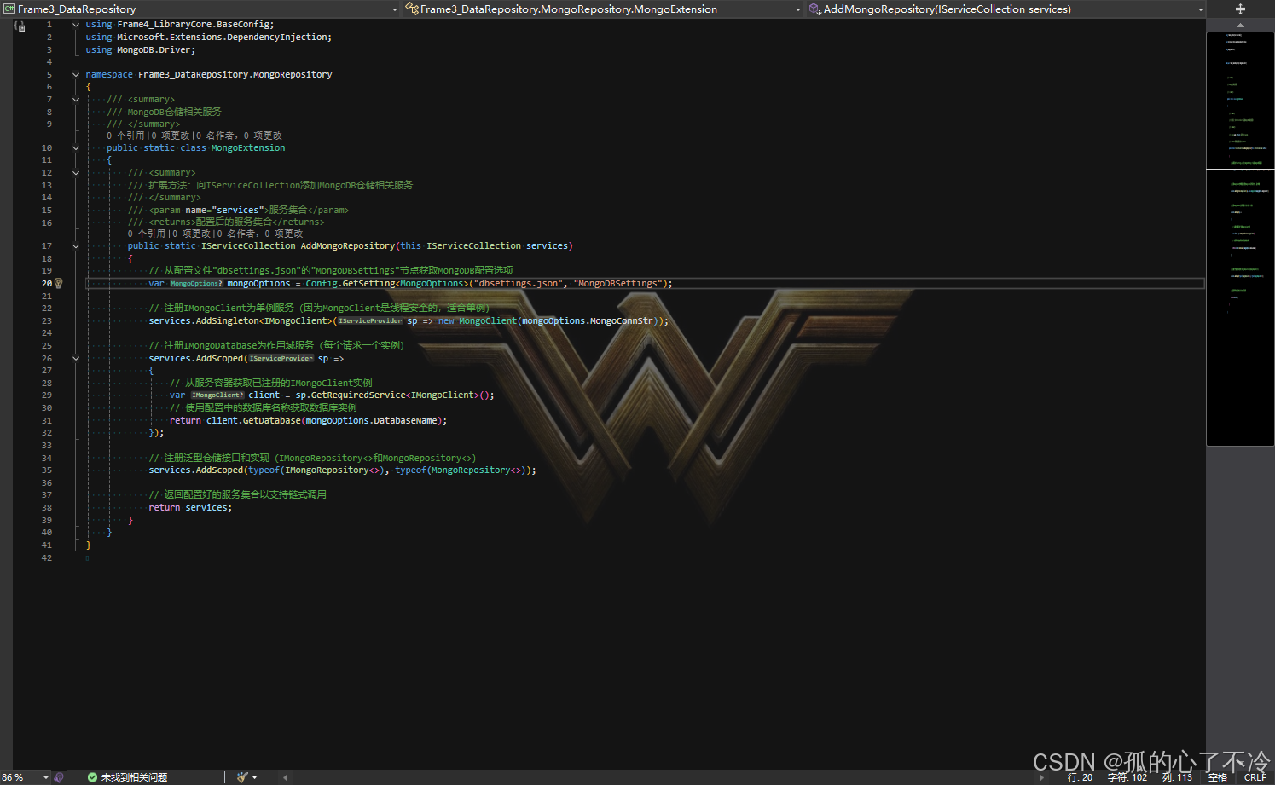This screenshot has height=785, width=1275.
Task: Click 'Frame4_LibraryCore.BaseConfig' on line 1
Action: coord(193,25)
